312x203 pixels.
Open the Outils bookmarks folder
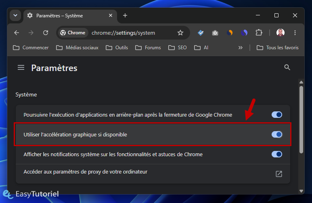(117, 48)
